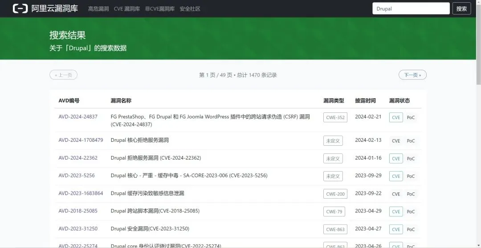481x248 pixels.
Task: Click 'Drupal 拒绝服务漏洞 (CVE-2024-22362)' name
Action: 156,158
